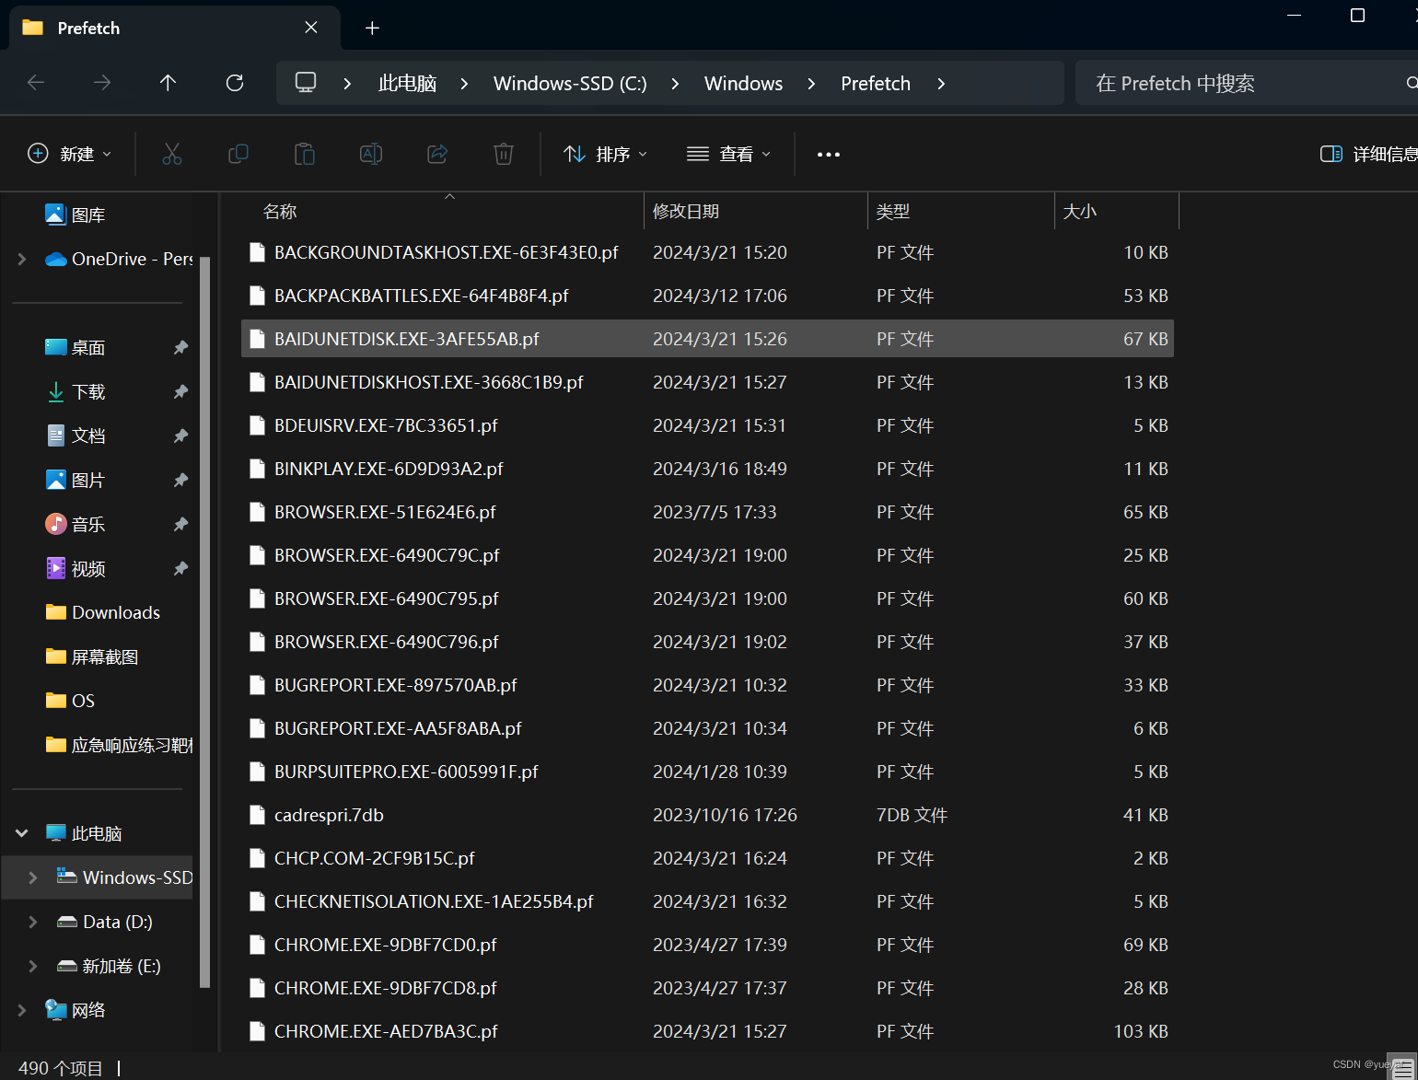The image size is (1418, 1080).
Task: Open Downloads folder in sidebar
Action: click(103, 612)
